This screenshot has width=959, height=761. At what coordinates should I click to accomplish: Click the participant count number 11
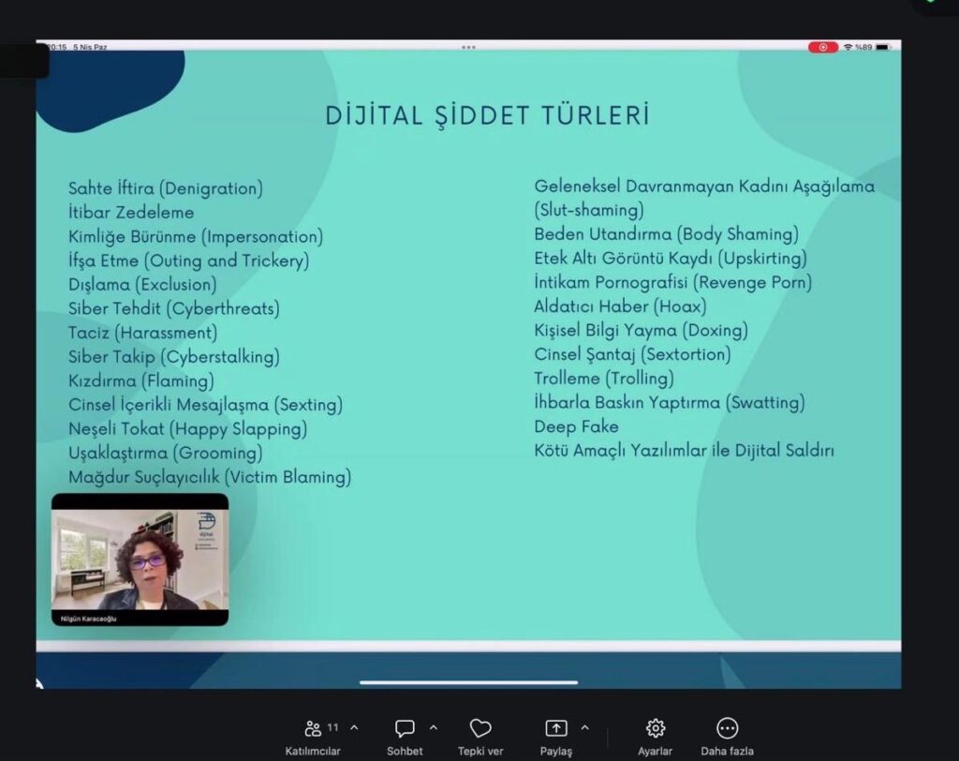332,727
